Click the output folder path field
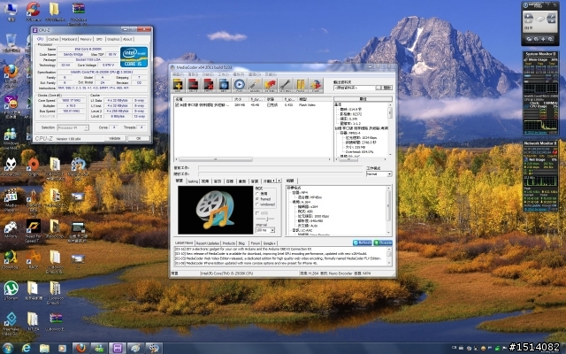 pos(355,88)
